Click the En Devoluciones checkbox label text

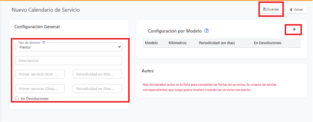pos(35,98)
